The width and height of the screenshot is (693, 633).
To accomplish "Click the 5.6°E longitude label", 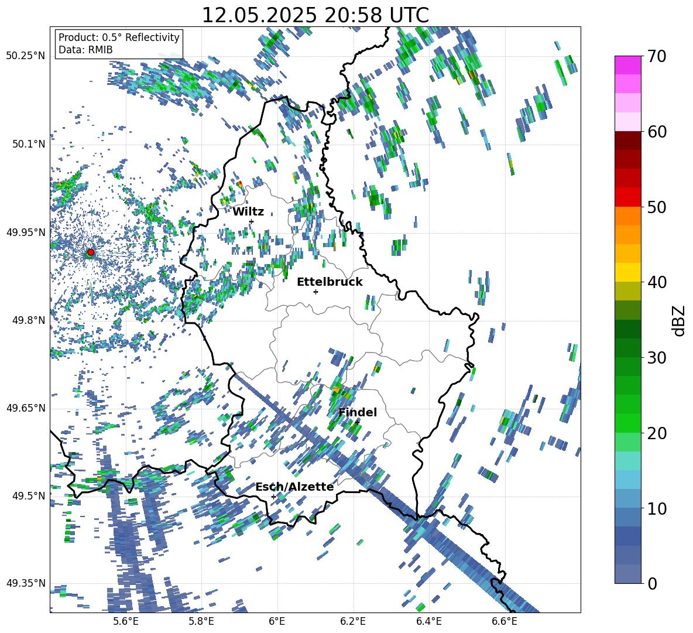I will (125, 621).
